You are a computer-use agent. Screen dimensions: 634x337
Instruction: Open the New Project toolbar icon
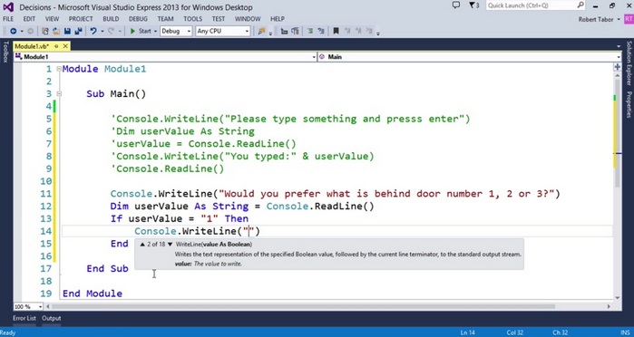tap(45, 31)
